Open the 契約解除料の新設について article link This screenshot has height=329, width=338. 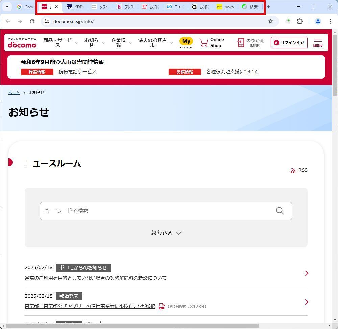pos(96,278)
